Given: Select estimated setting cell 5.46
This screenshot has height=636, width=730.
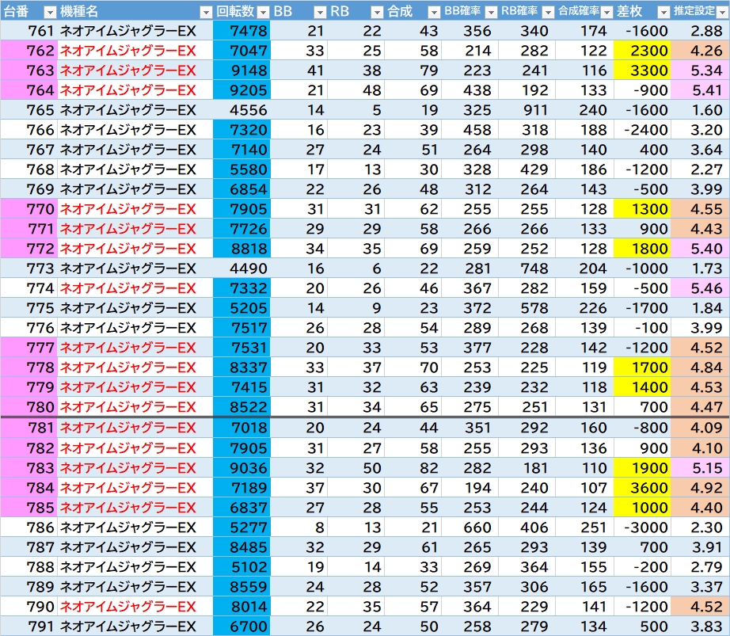Looking at the screenshot, I should pos(700,288).
